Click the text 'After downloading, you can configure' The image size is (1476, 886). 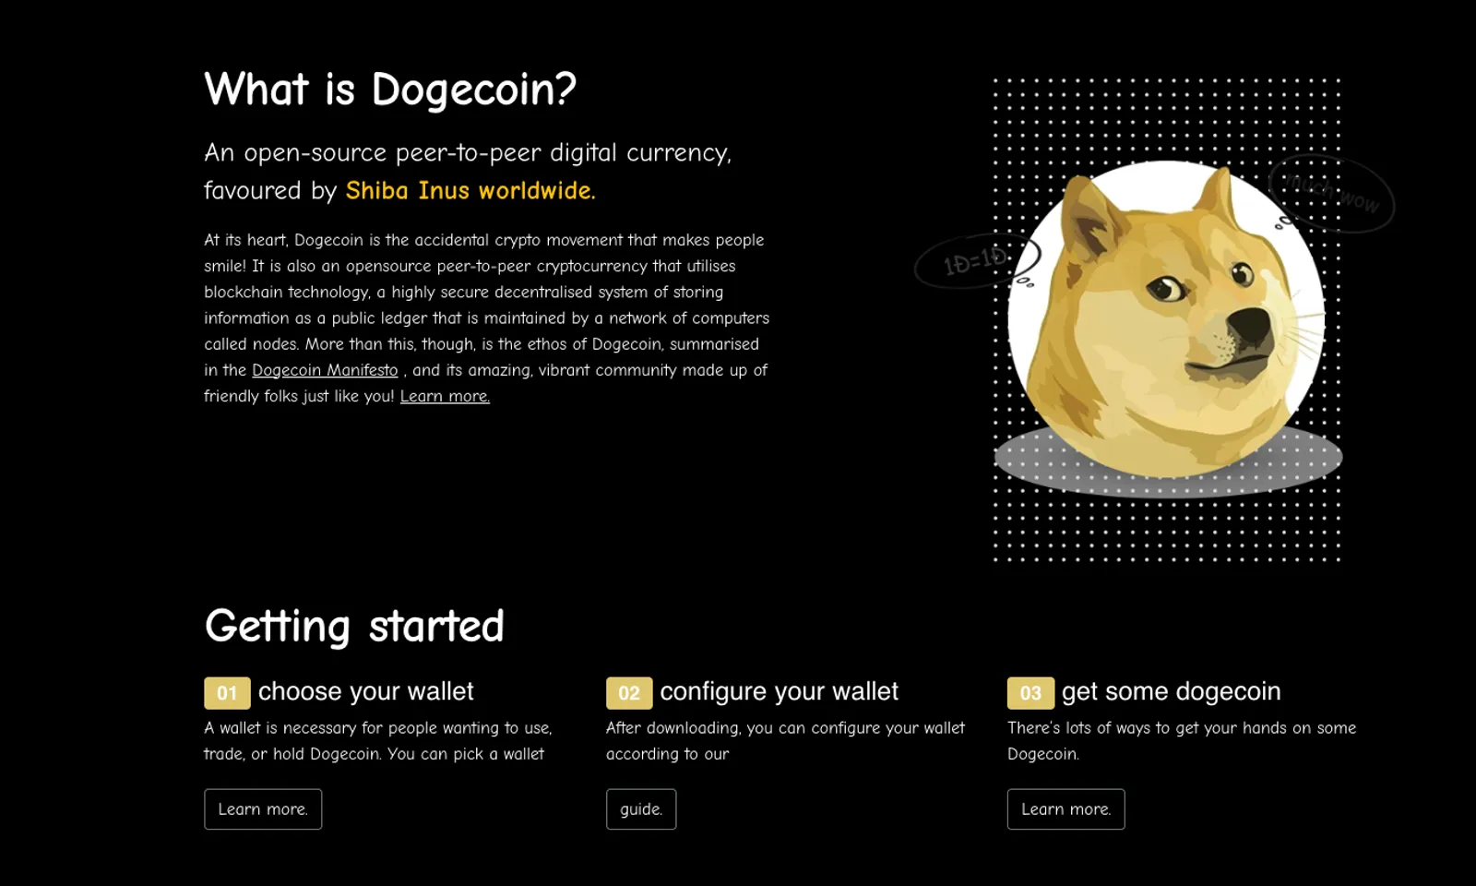(x=726, y=728)
